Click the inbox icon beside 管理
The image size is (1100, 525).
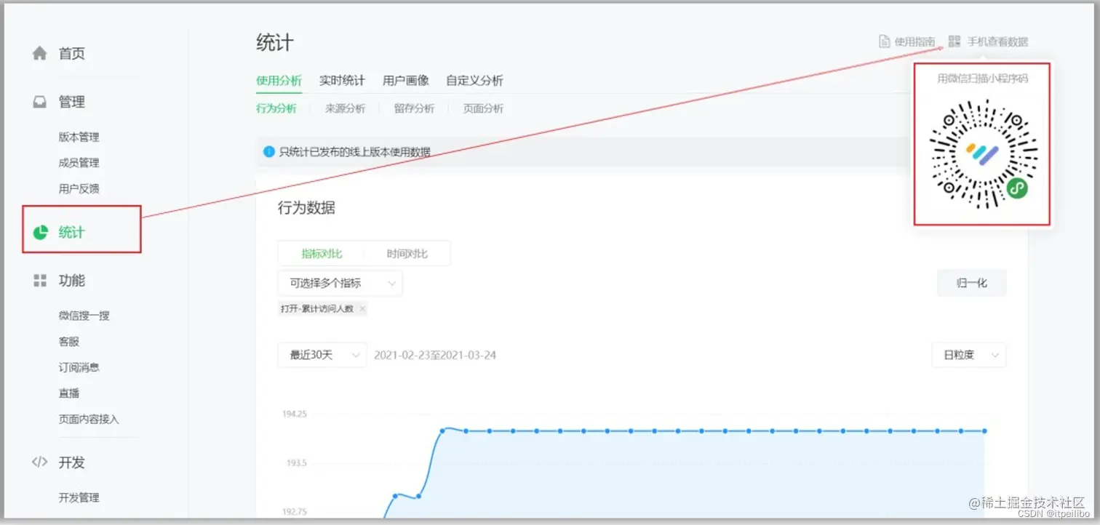tap(40, 103)
